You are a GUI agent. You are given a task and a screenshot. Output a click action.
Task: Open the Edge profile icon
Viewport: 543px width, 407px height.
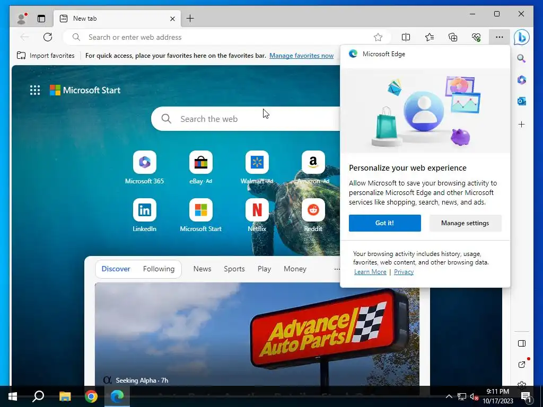pyautogui.click(x=22, y=19)
